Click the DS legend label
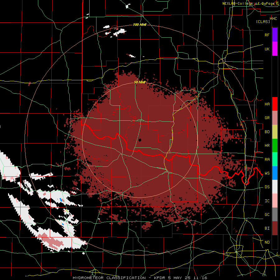The image size is (280, 280). pyautogui.click(x=267, y=187)
